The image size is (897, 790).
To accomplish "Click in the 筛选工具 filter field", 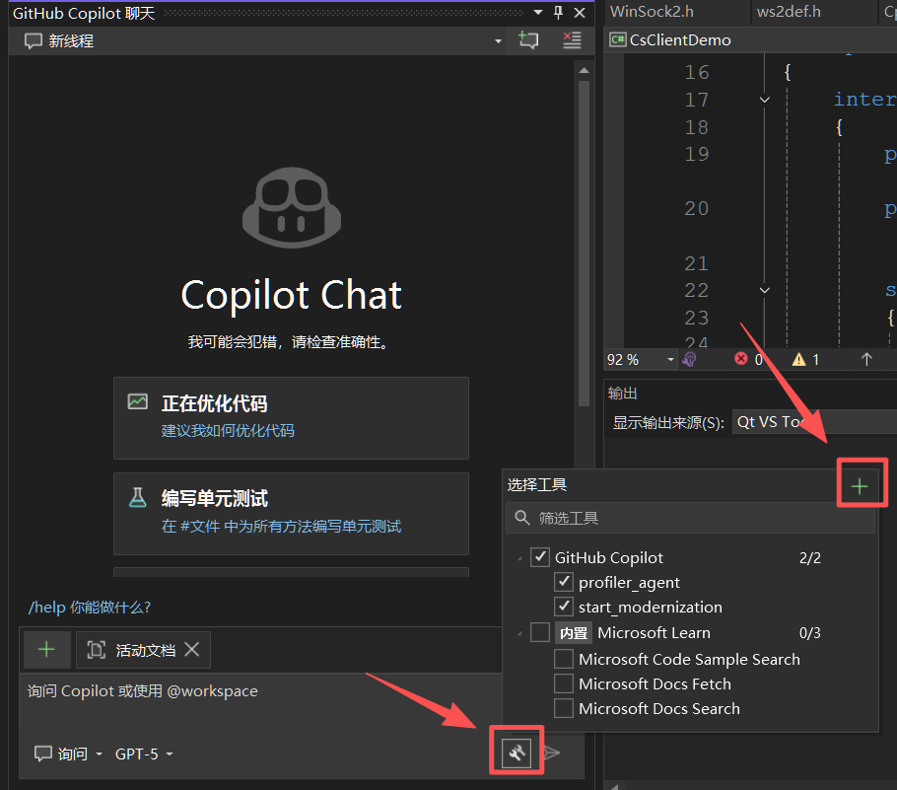I will pyautogui.click(x=690, y=518).
